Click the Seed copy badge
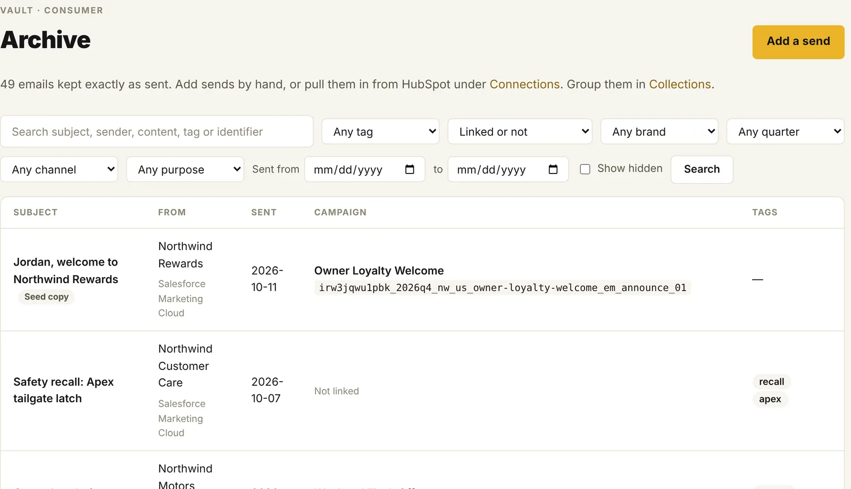This screenshot has height=489, width=851. tap(46, 297)
